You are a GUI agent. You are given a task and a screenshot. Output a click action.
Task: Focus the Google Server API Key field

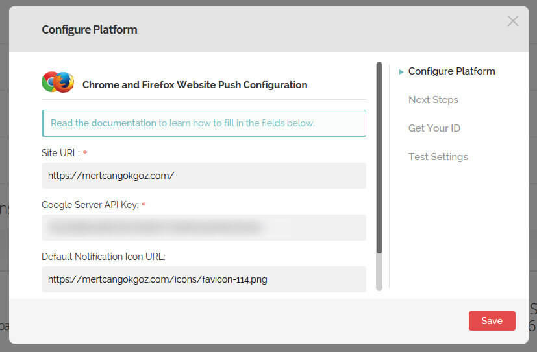pos(204,228)
